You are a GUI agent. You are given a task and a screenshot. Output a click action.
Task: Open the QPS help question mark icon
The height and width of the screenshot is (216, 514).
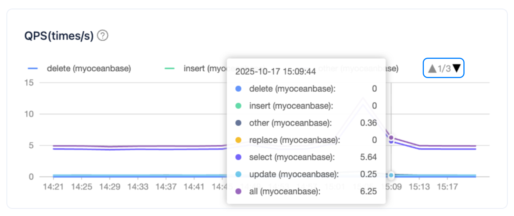[x=103, y=35]
